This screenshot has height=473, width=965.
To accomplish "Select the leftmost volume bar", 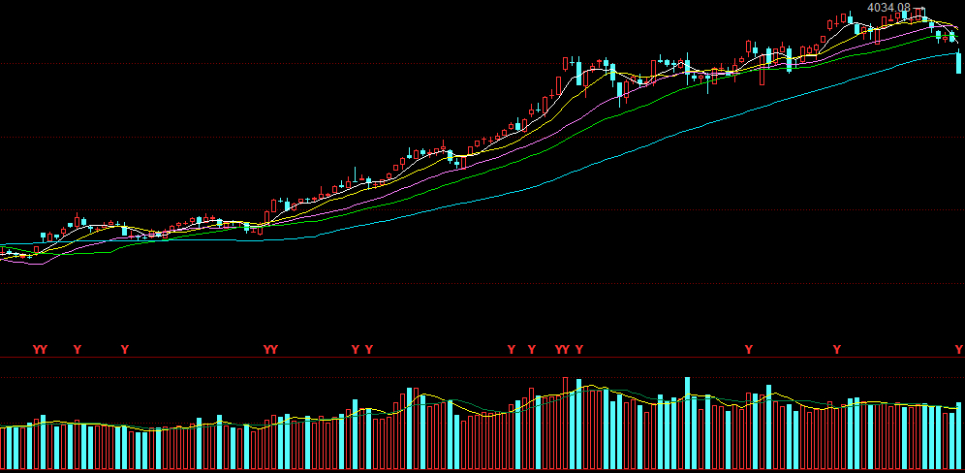I will coord(4,451).
